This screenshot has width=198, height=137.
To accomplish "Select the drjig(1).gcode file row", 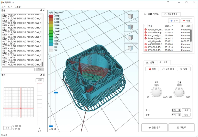I will pos(167,41).
